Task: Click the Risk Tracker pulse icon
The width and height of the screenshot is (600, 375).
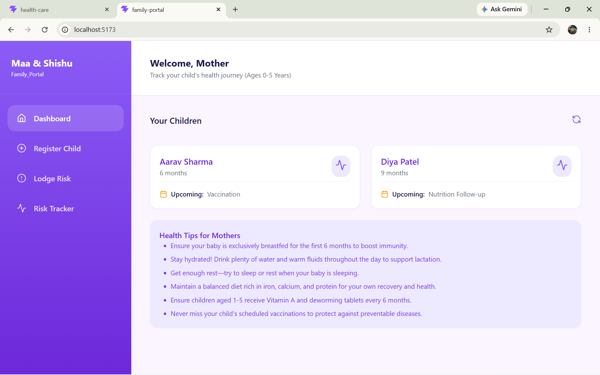Action: click(22, 208)
